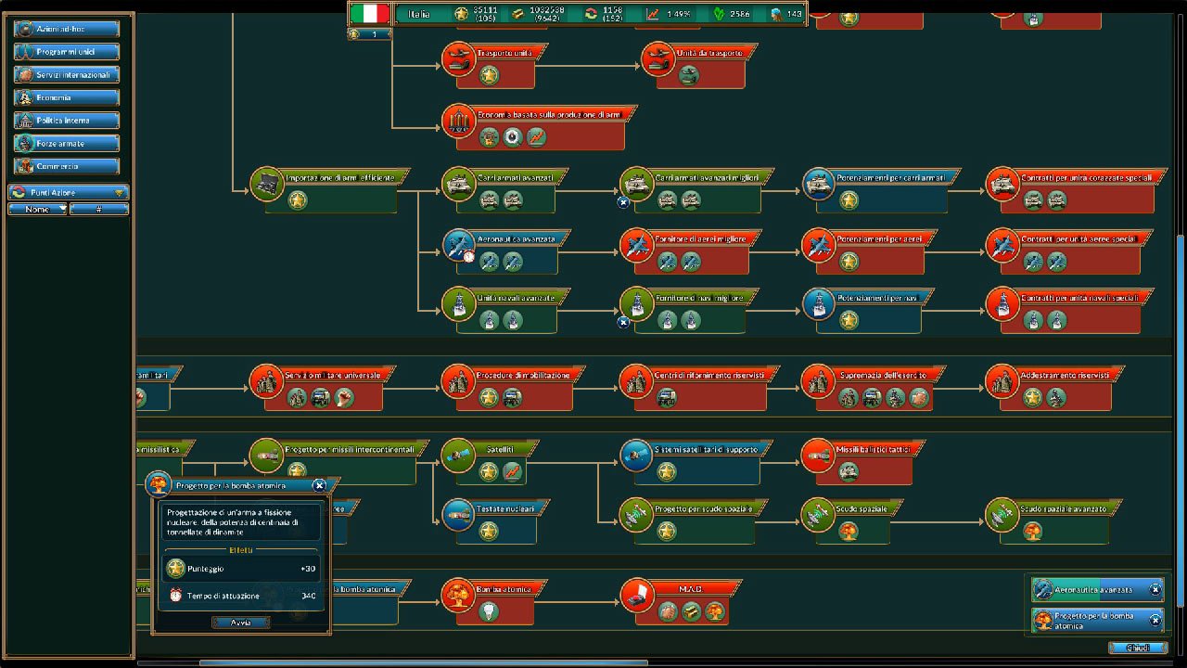Viewport: 1187px width, 668px height.
Task: Select the Importazione di armi efficiente briefcase icon
Action: 267,183
